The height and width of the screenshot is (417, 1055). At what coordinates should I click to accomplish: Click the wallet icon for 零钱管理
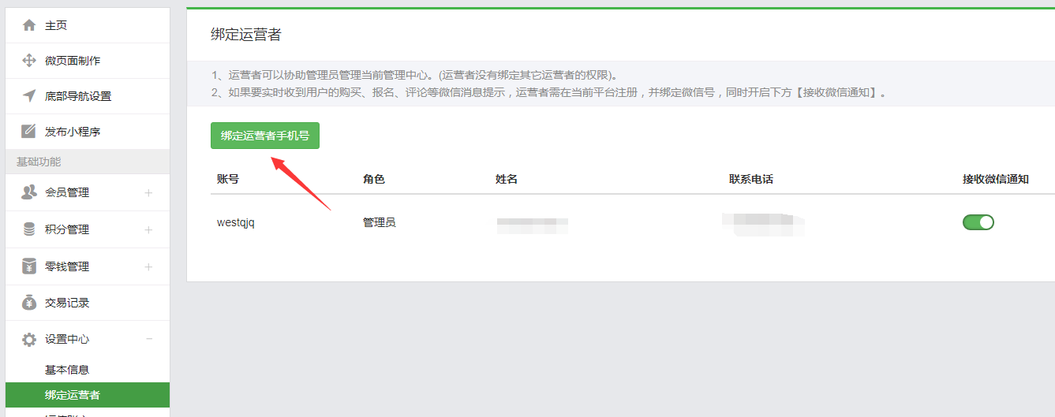point(29,266)
